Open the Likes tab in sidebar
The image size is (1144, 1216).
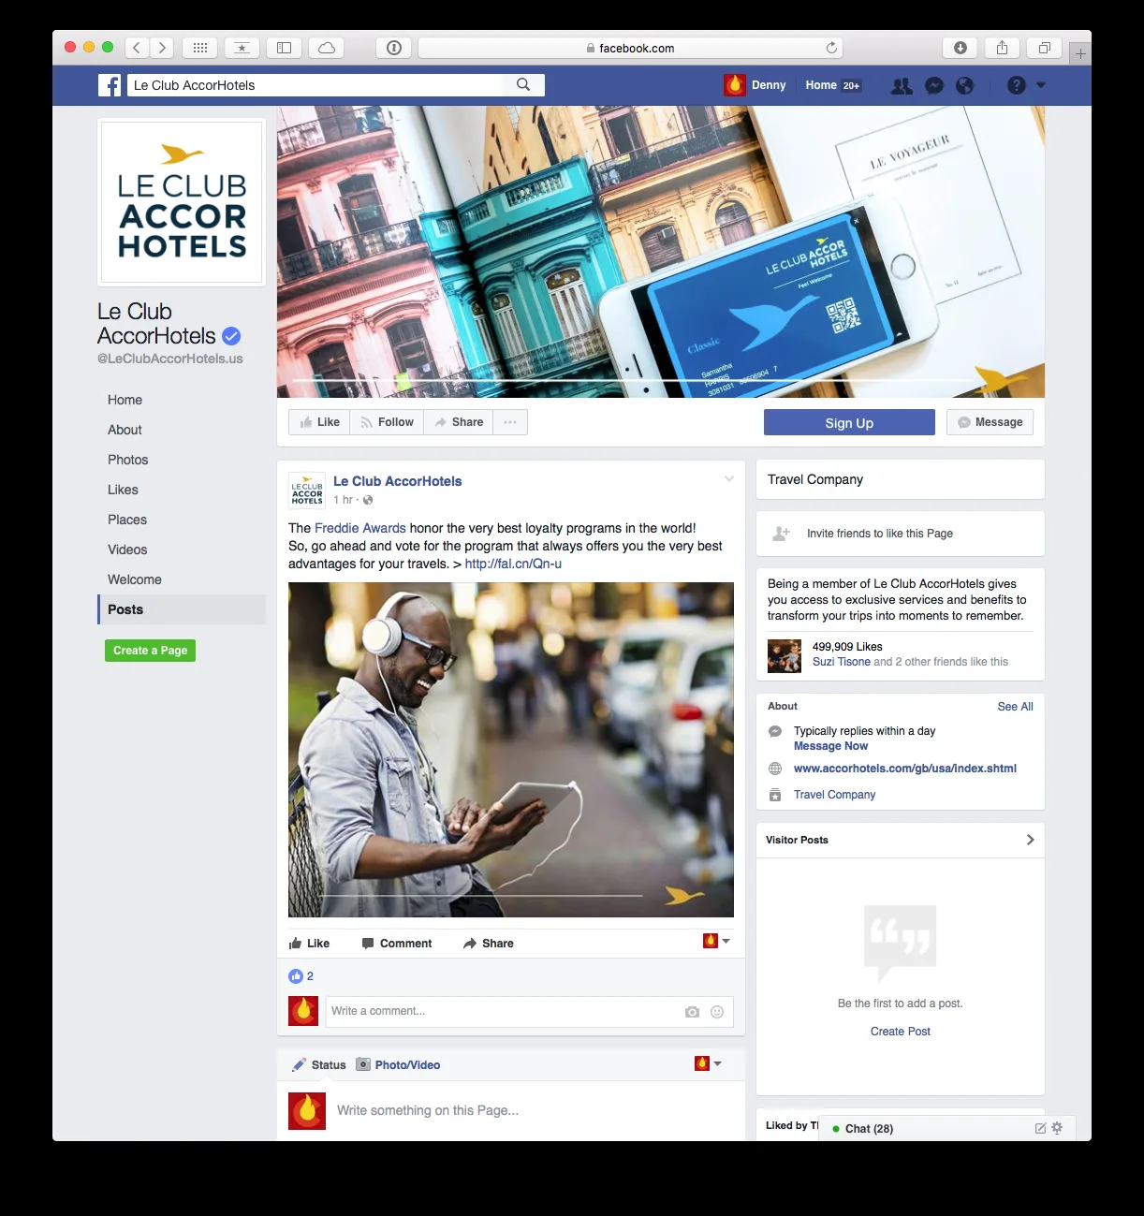(123, 490)
